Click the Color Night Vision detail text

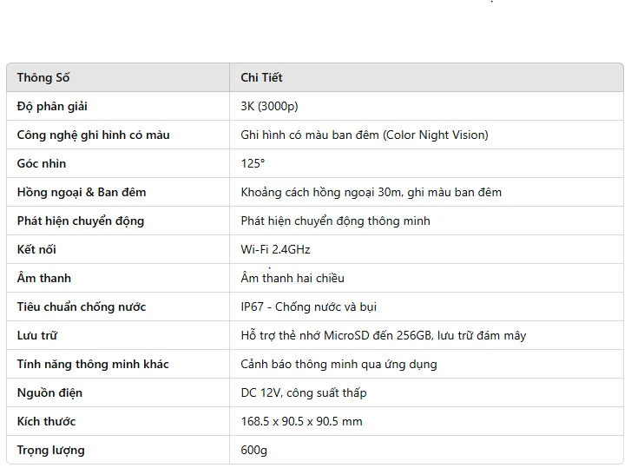365,135
